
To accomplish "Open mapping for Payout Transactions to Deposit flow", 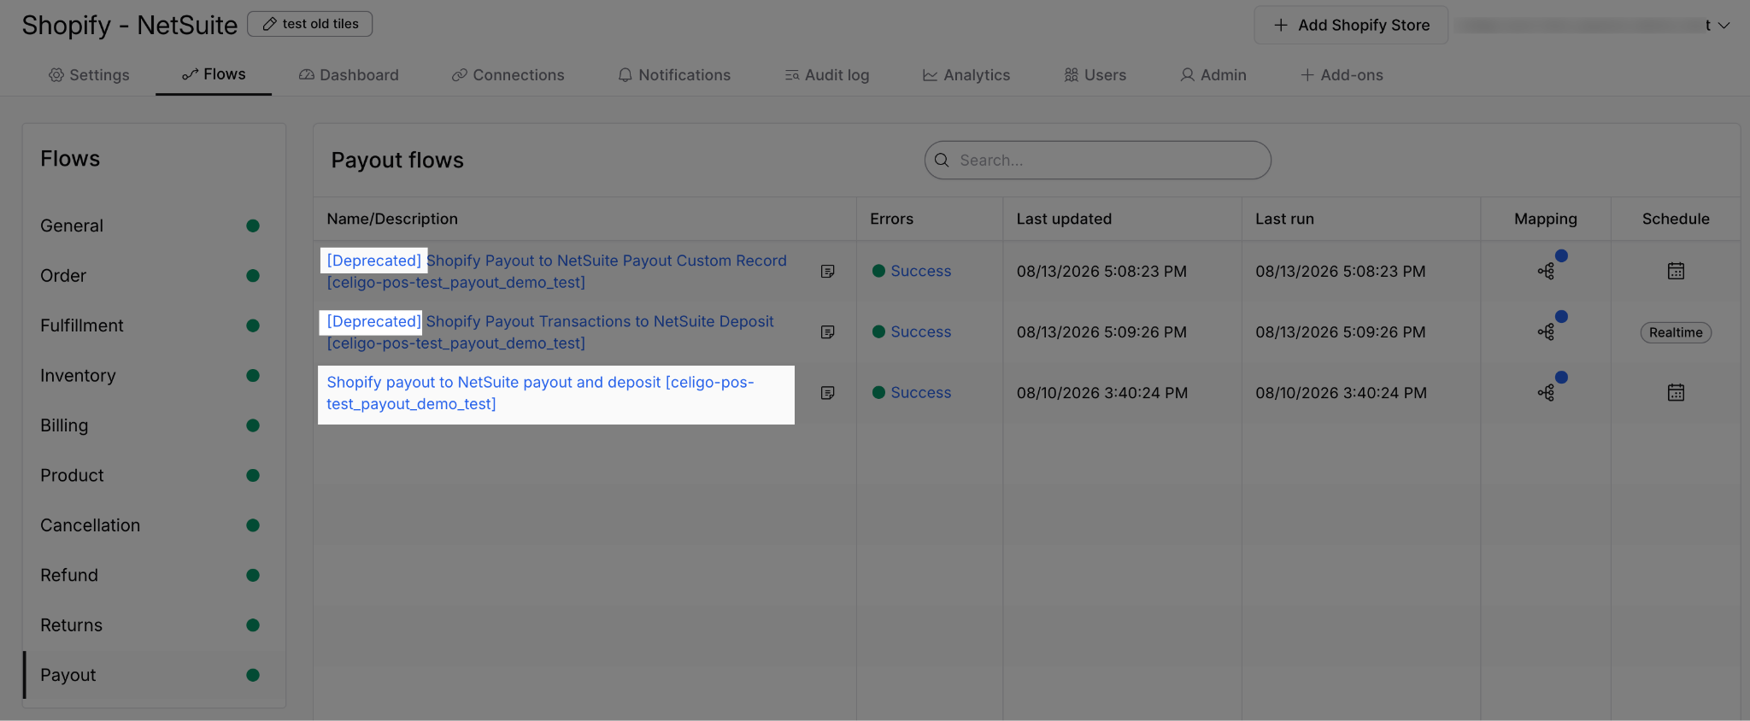I will [x=1546, y=331].
